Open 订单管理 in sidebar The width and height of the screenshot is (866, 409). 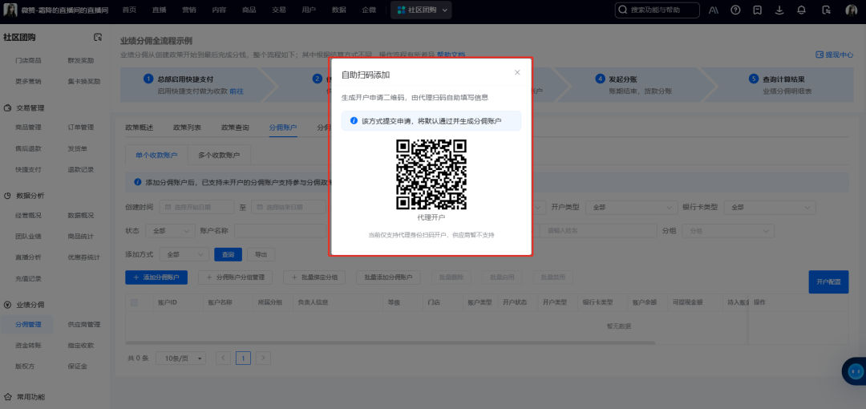tap(81, 128)
